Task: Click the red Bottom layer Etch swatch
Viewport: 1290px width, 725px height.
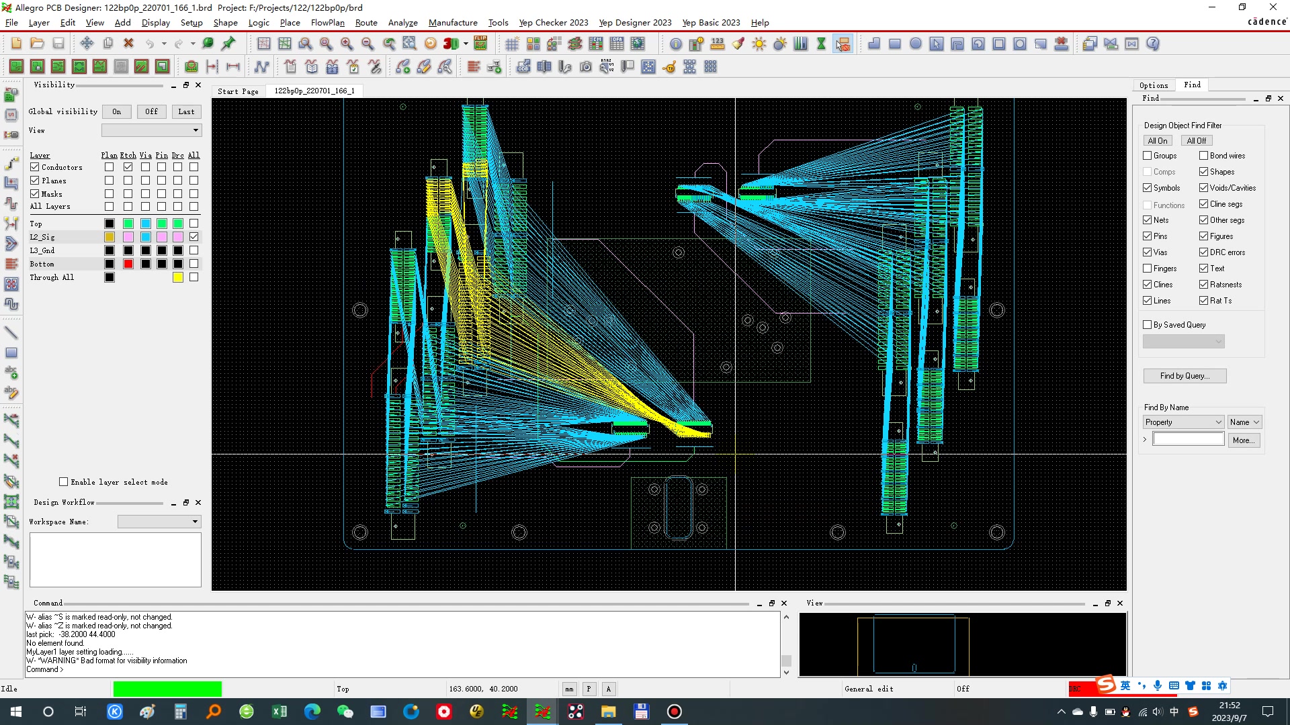Action: pos(128,264)
